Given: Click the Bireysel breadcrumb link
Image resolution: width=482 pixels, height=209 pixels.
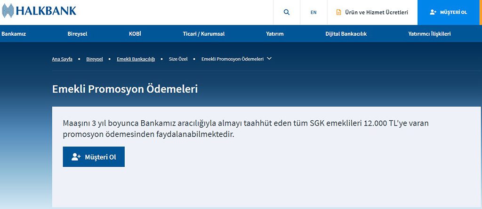Looking at the screenshot, I should pos(94,59).
